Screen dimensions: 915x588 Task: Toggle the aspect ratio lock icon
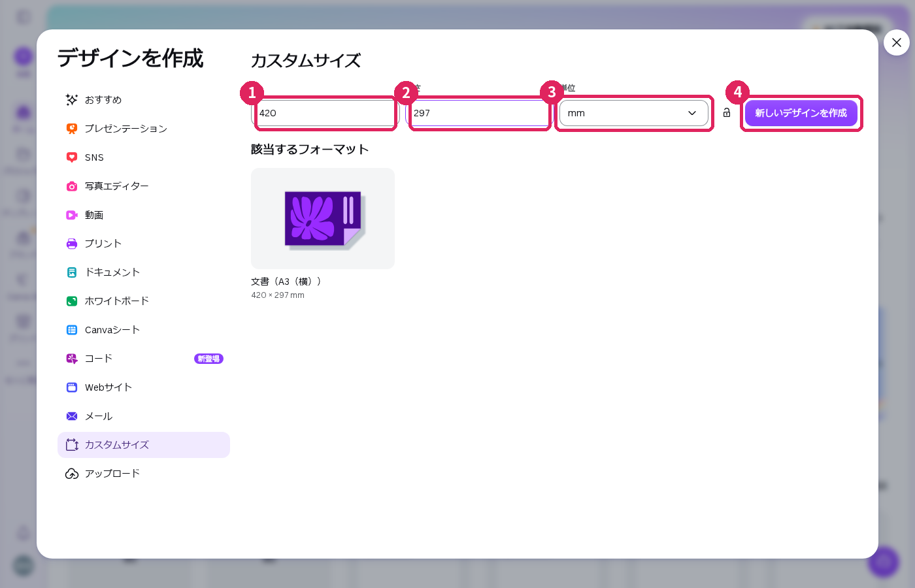[x=727, y=113]
